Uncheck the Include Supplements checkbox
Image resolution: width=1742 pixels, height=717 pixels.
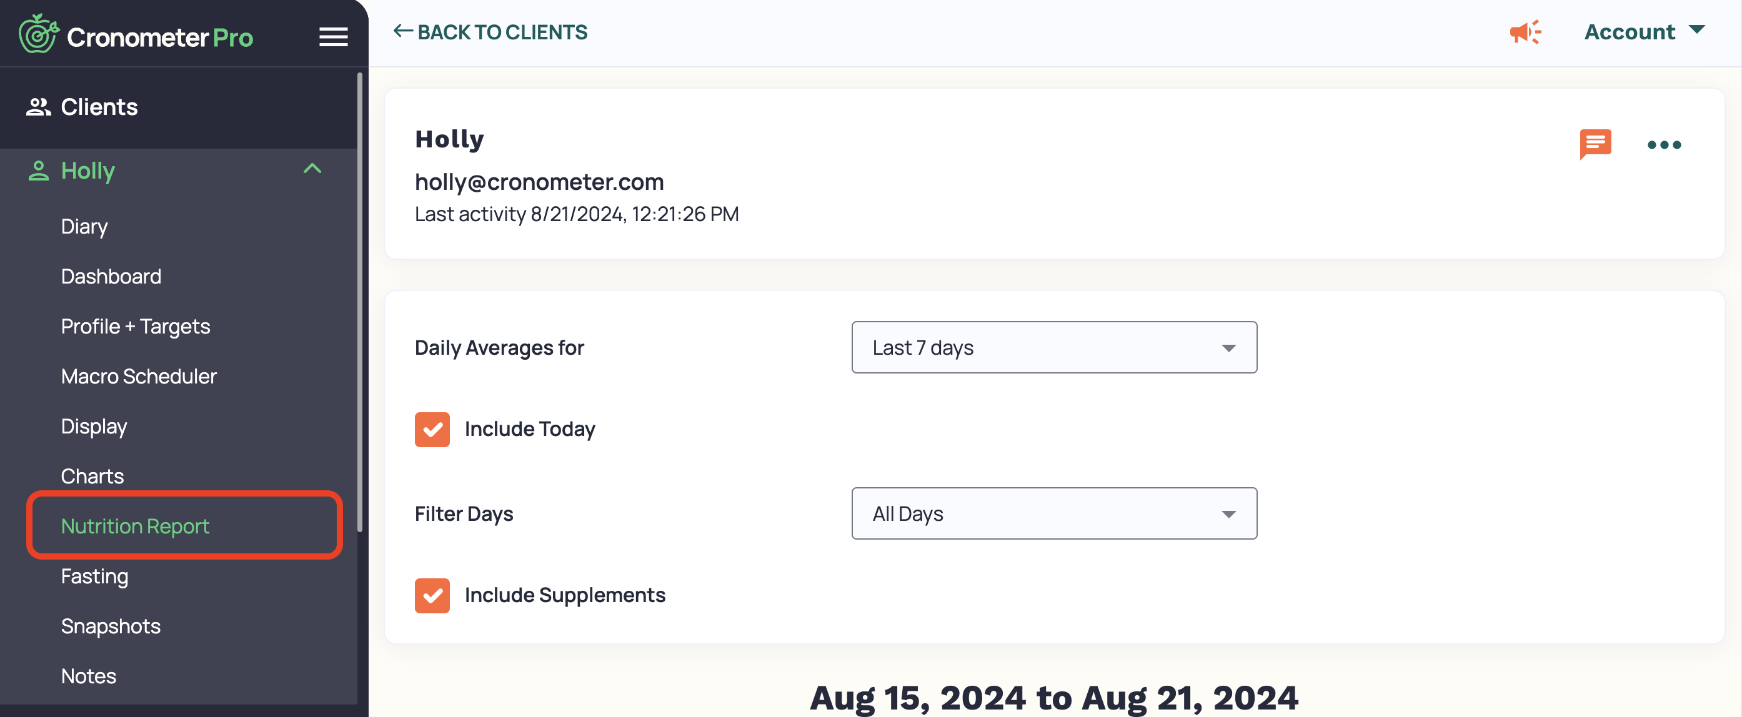432,595
